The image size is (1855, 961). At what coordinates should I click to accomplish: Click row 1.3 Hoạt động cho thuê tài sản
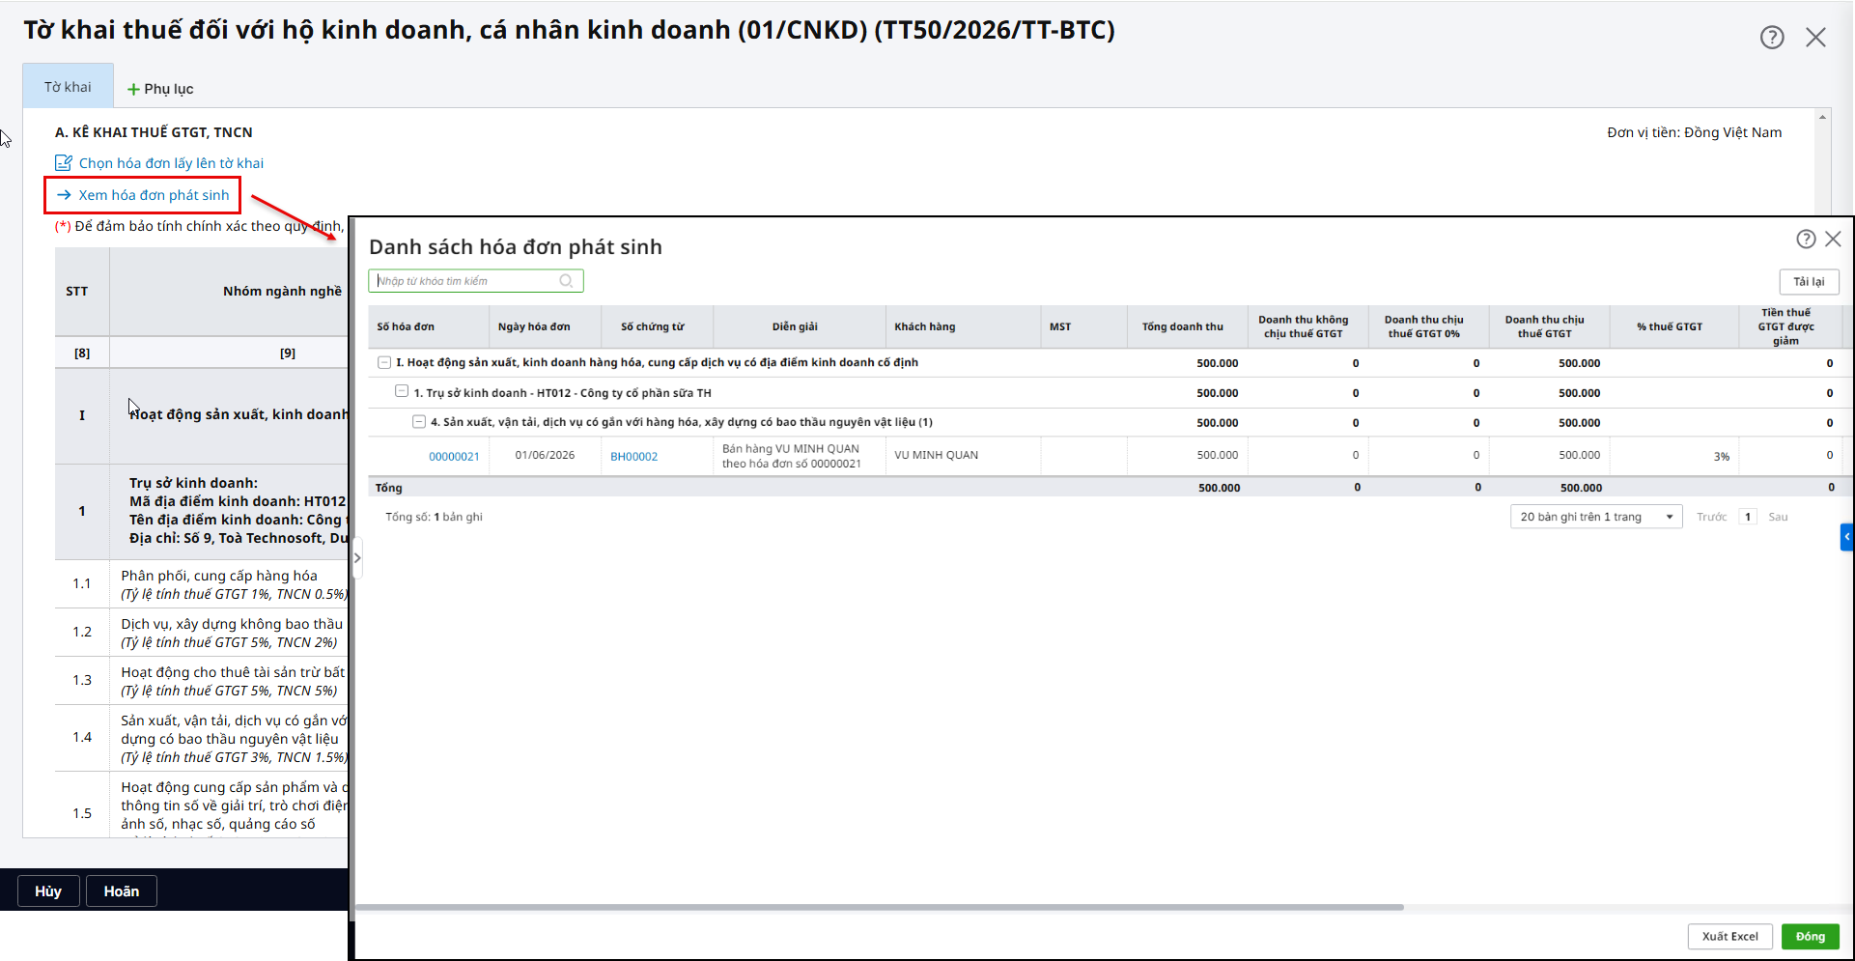[201, 681]
